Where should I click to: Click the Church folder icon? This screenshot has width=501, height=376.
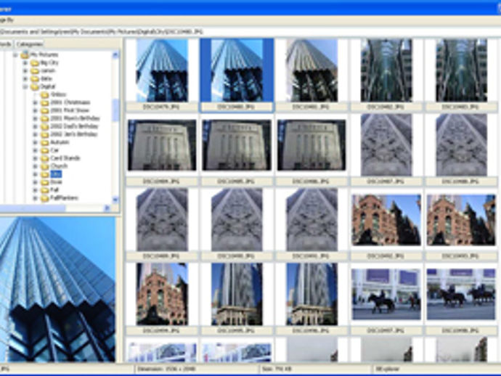coord(45,166)
